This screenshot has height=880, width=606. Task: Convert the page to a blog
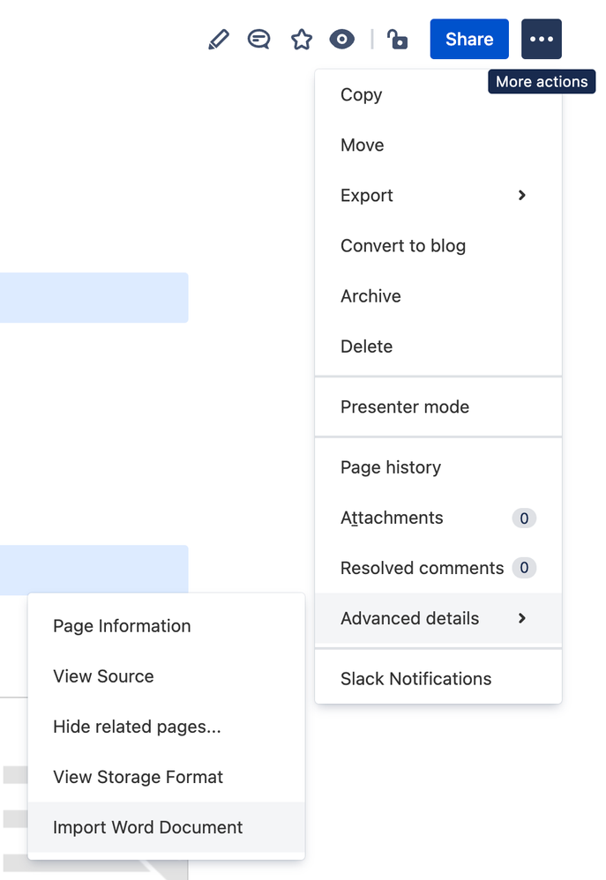click(403, 245)
